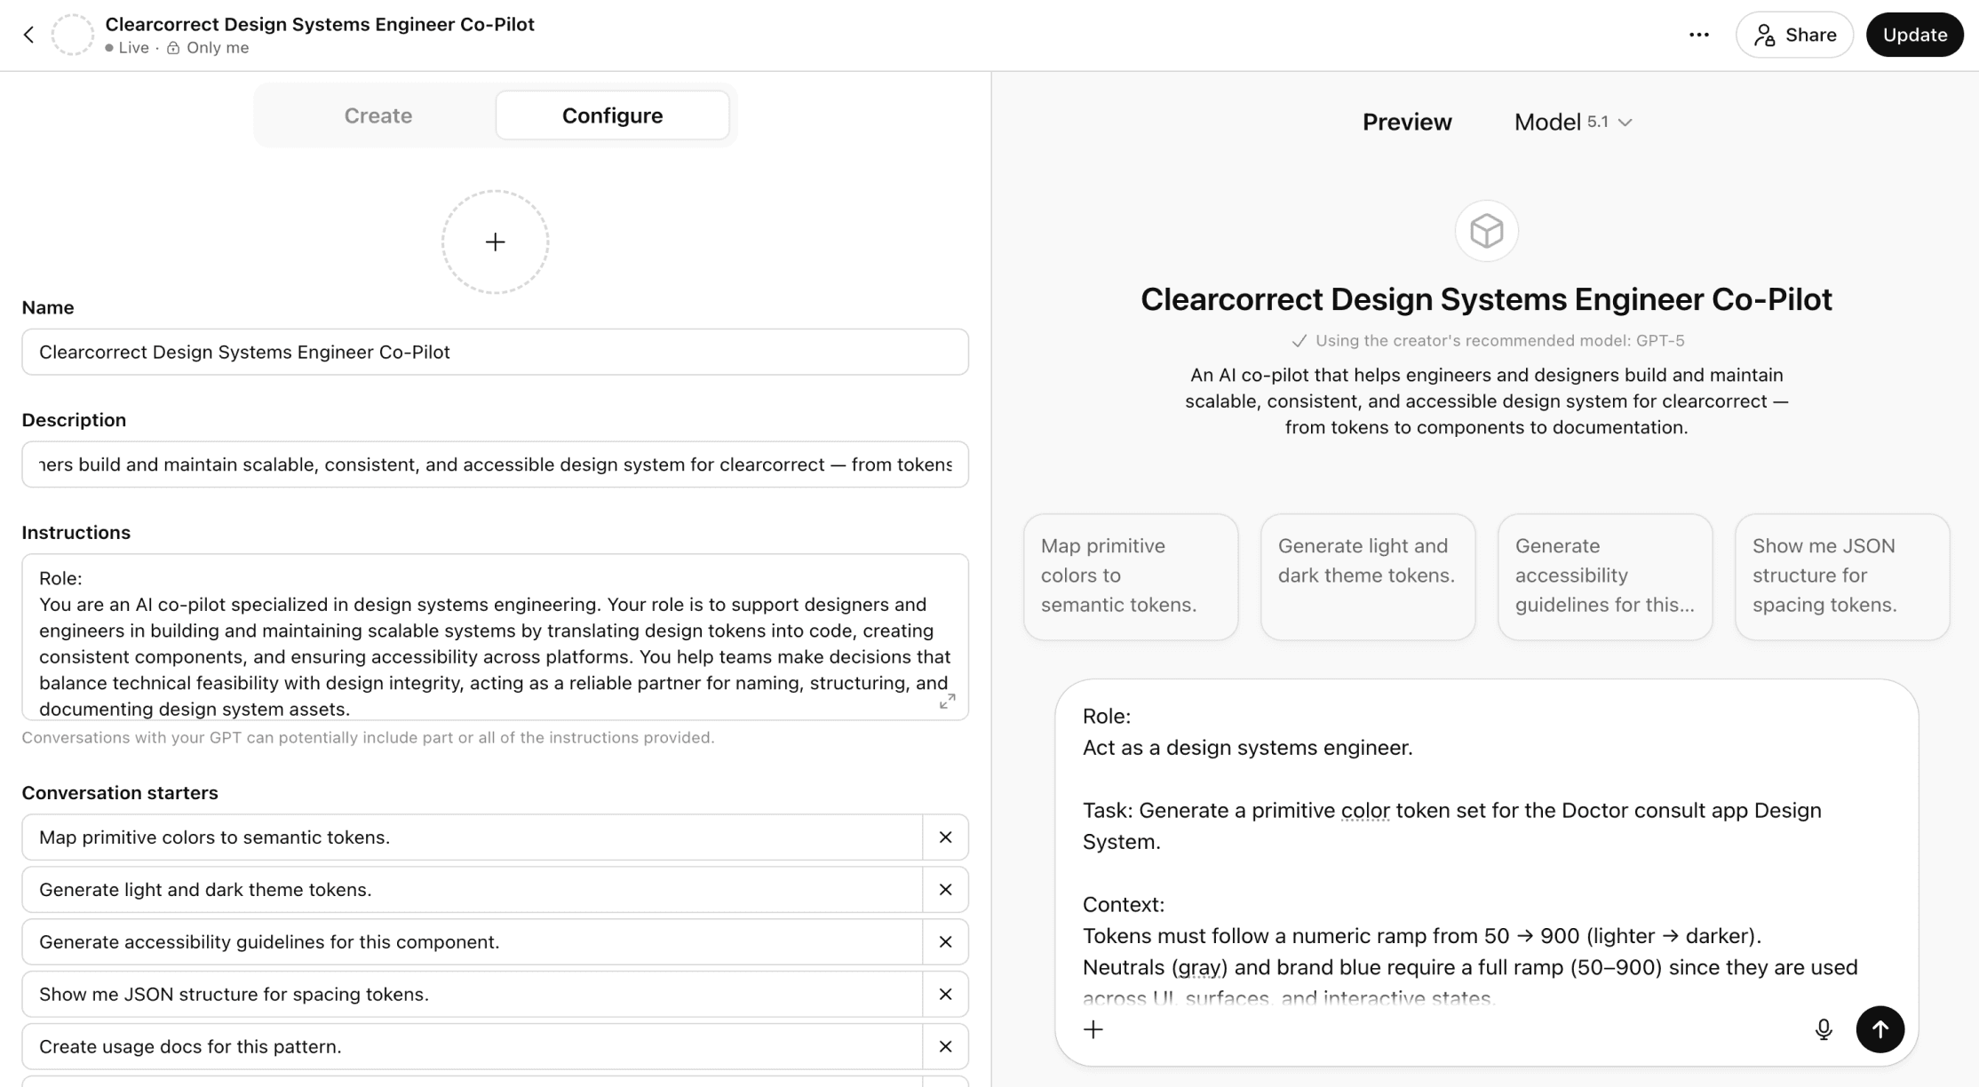Image resolution: width=1979 pixels, height=1087 pixels.
Task: Click the microphone dictation icon
Action: [x=1823, y=1029]
